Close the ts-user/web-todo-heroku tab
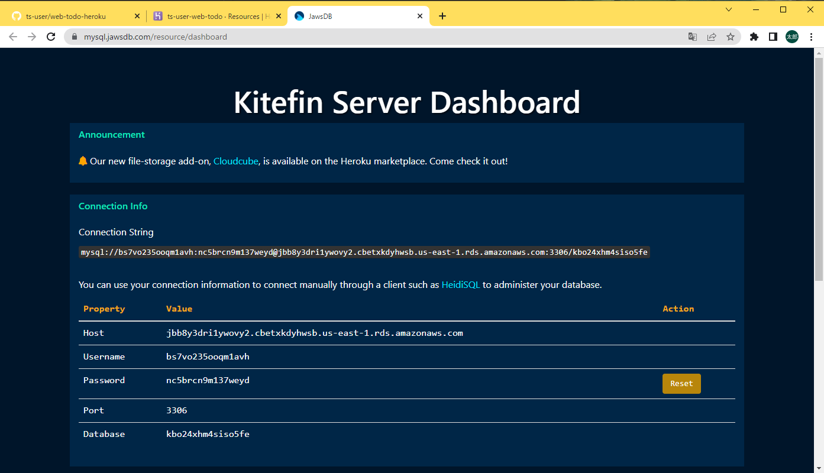Screen dimensions: 824x473 pos(137,17)
